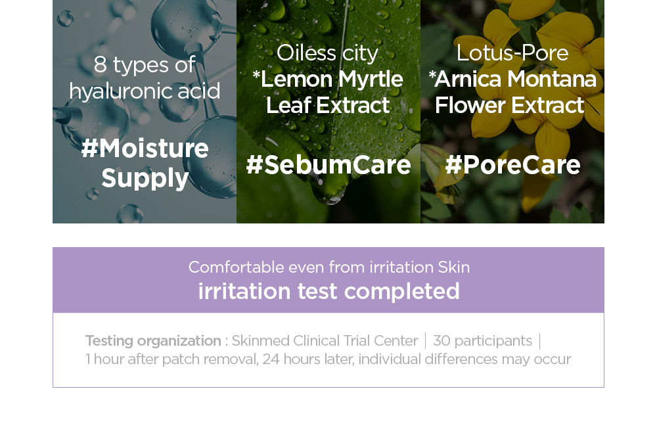
Task: Click 'Skinmed Clinical Trial Center' text
Action: tap(325, 341)
